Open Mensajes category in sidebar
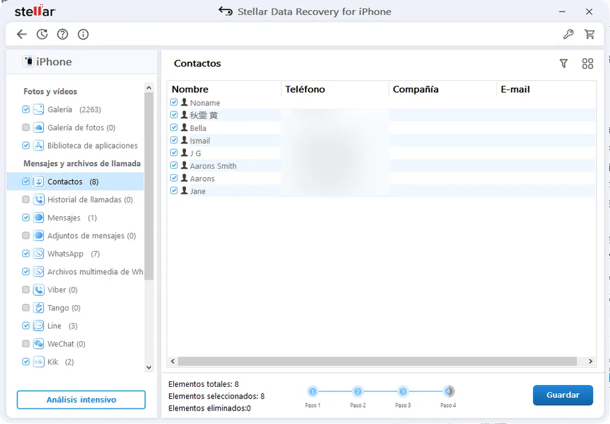The width and height of the screenshot is (610, 424). point(64,217)
